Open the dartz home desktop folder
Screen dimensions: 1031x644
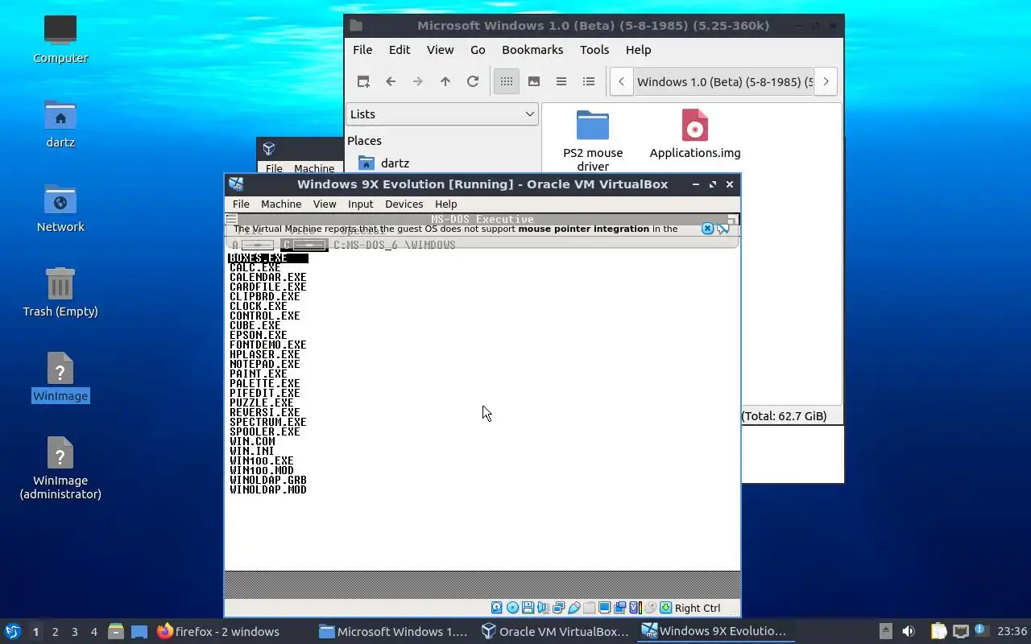point(60,124)
